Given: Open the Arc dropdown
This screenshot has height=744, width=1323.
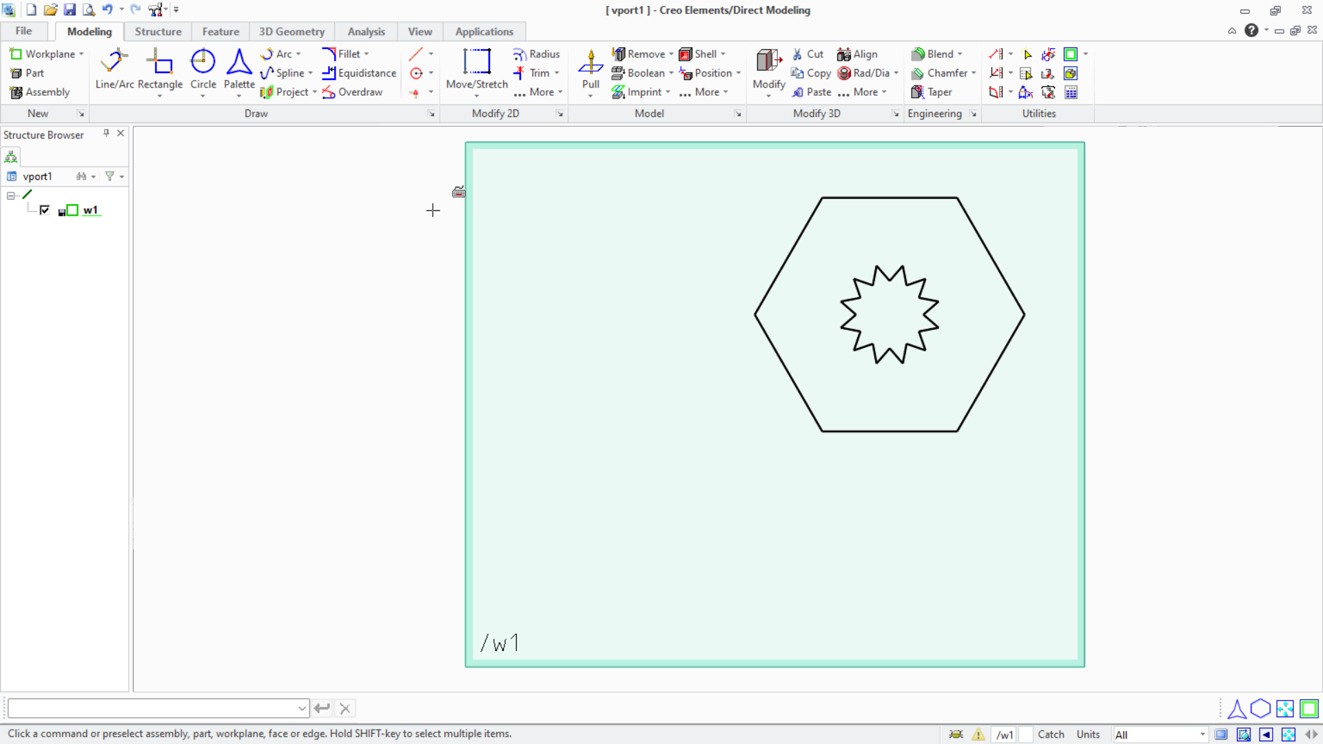Looking at the screenshot, I should (298, 54).
